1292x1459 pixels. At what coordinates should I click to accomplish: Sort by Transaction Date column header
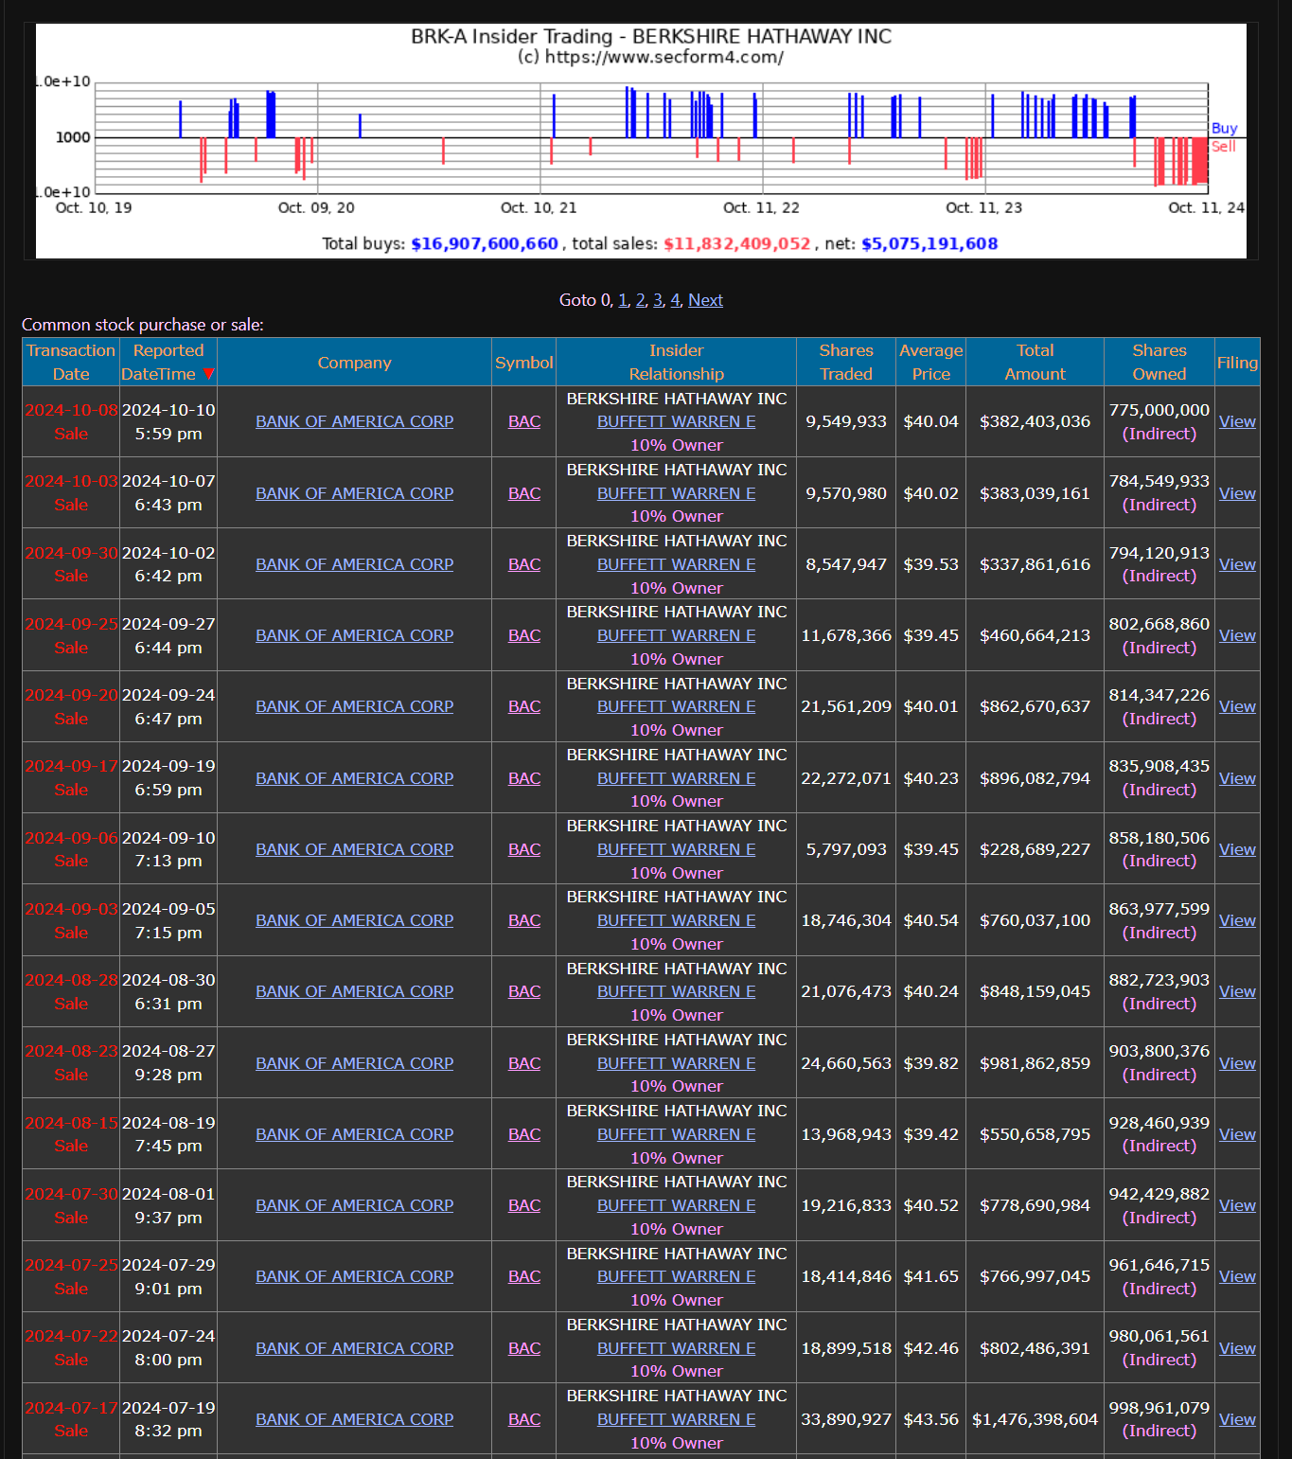coord(71,363)
